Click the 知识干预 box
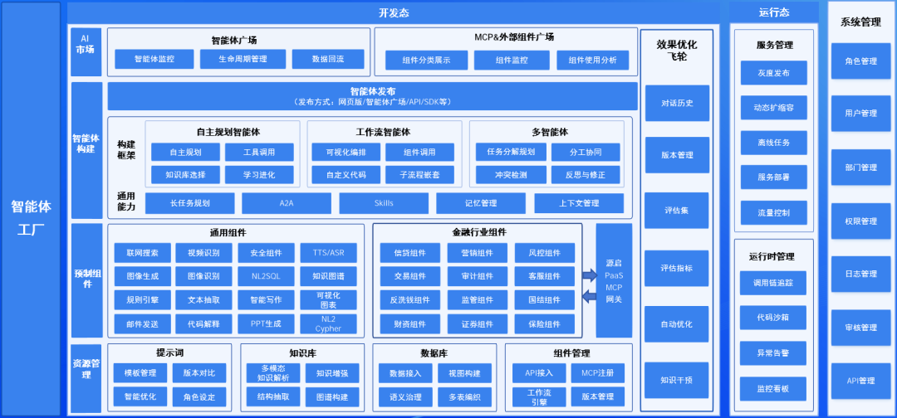Image resolution: width=897 pixels, height=418 pixels. pos(678,380)
